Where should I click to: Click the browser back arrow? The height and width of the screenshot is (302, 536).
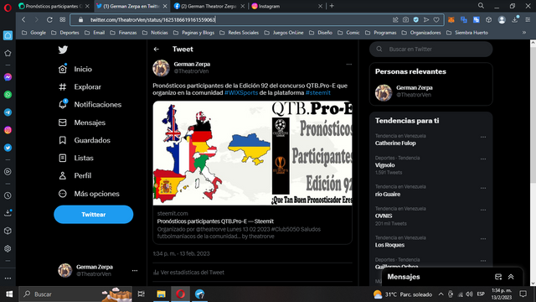click(x=23, y=20)
